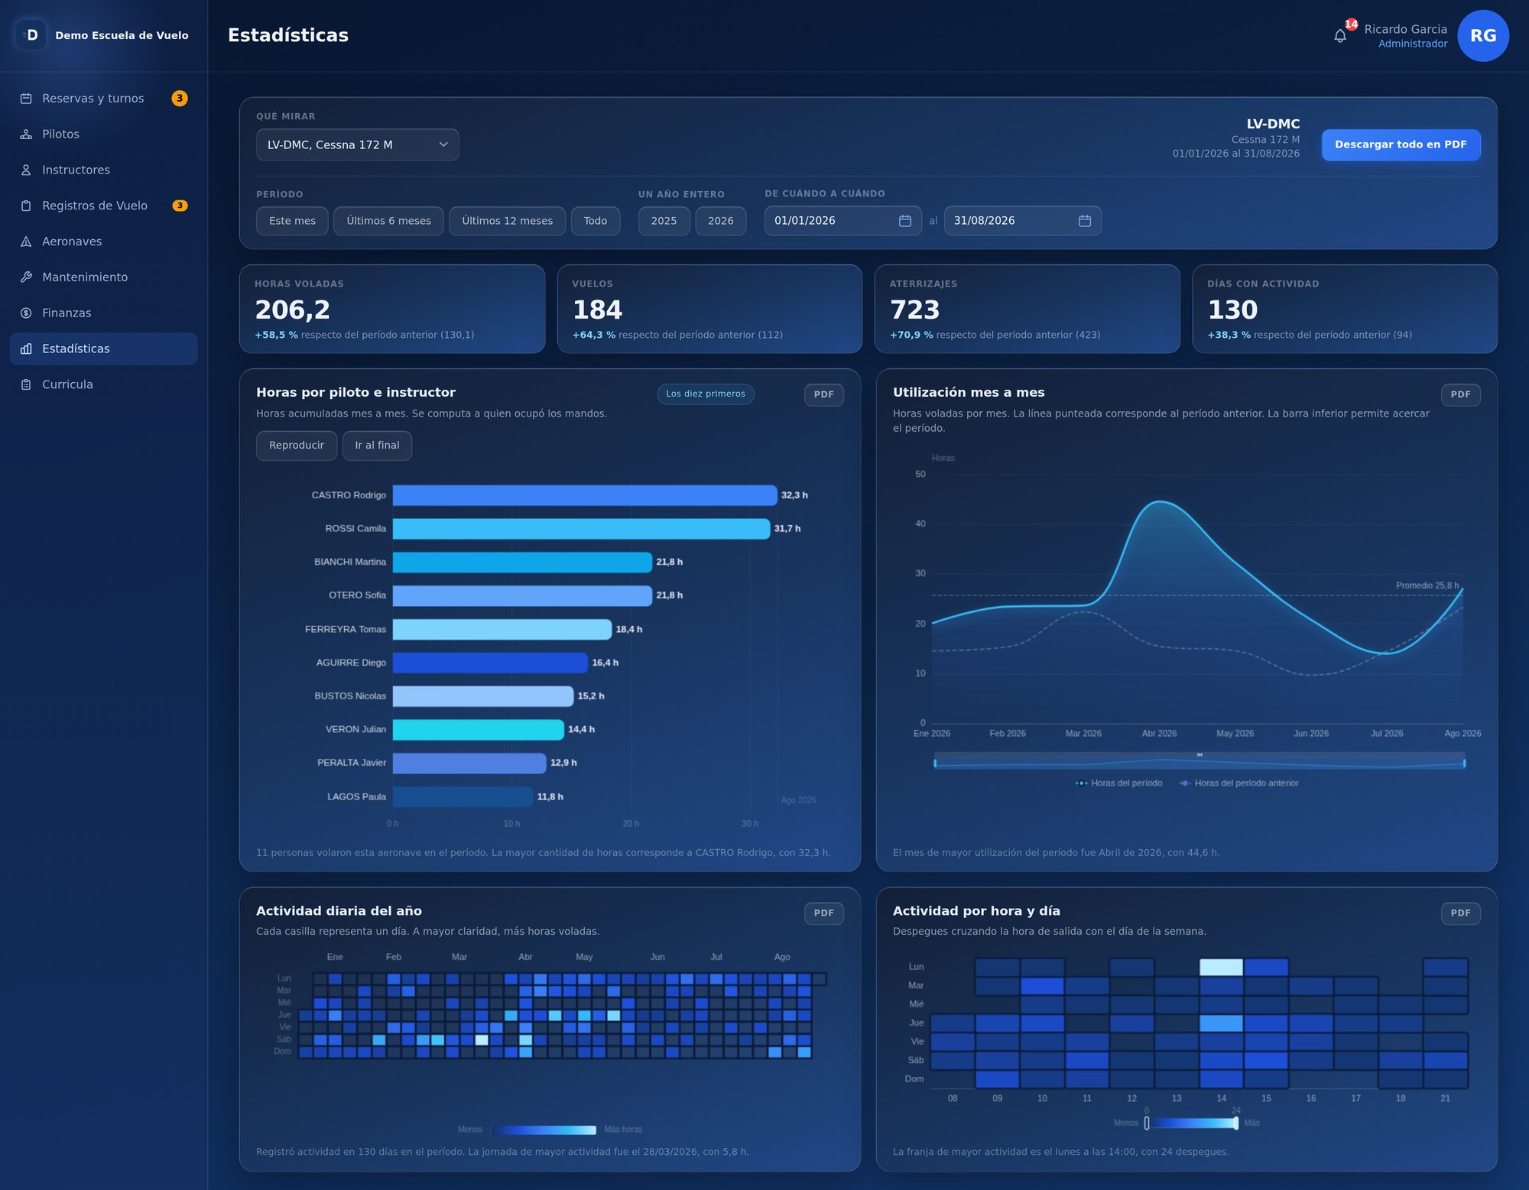Choose Últimos 12 meses period
This screenshot has height=1190, width=1529.
[x=507, y=221]
